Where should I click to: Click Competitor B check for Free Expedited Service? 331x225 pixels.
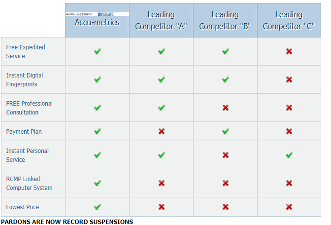[225, 51]
